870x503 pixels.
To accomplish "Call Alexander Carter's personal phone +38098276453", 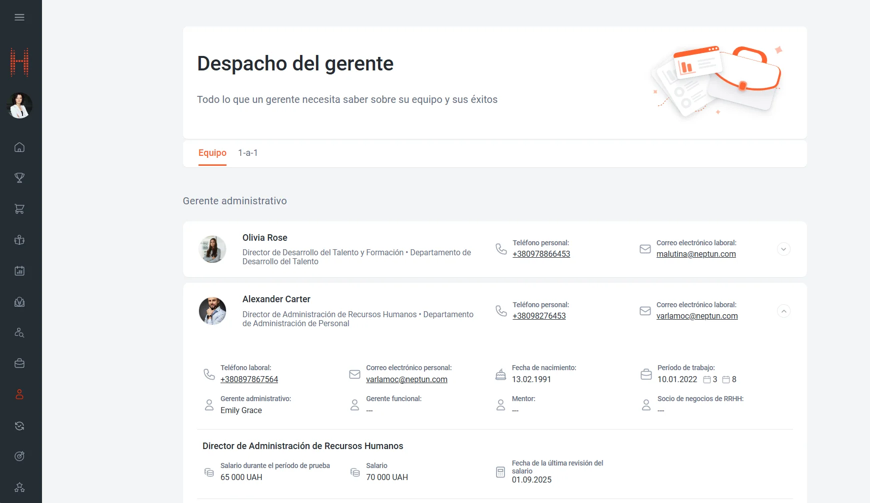I will (538, 316).
